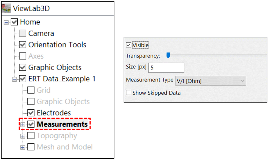This screenshot has height=160, width=269.
Task: Select the Electrodes tree item
Action: click(x=54, y=113)
